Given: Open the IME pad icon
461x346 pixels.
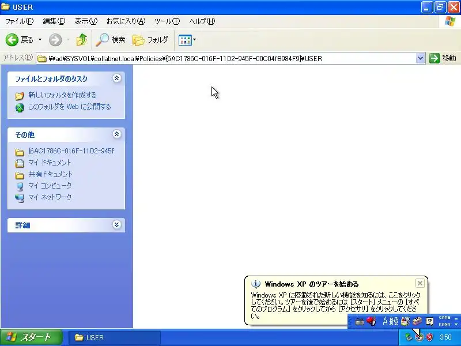Looking at the screenshot, I should point(406,321).
